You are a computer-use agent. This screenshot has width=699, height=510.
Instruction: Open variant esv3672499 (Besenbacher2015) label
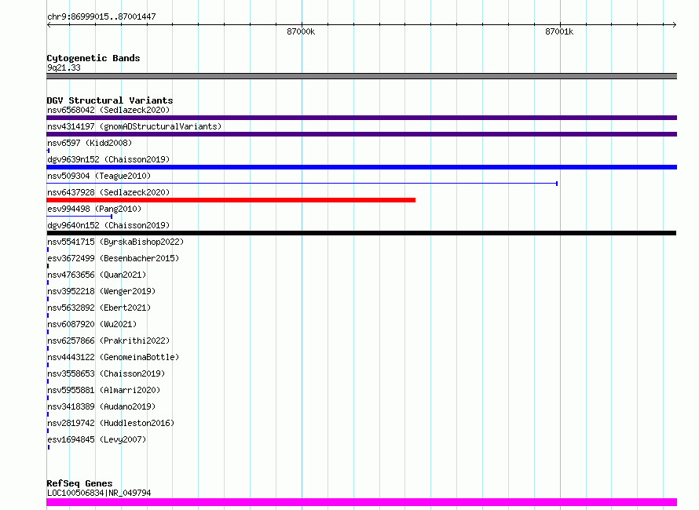click(x=113, y=258)
